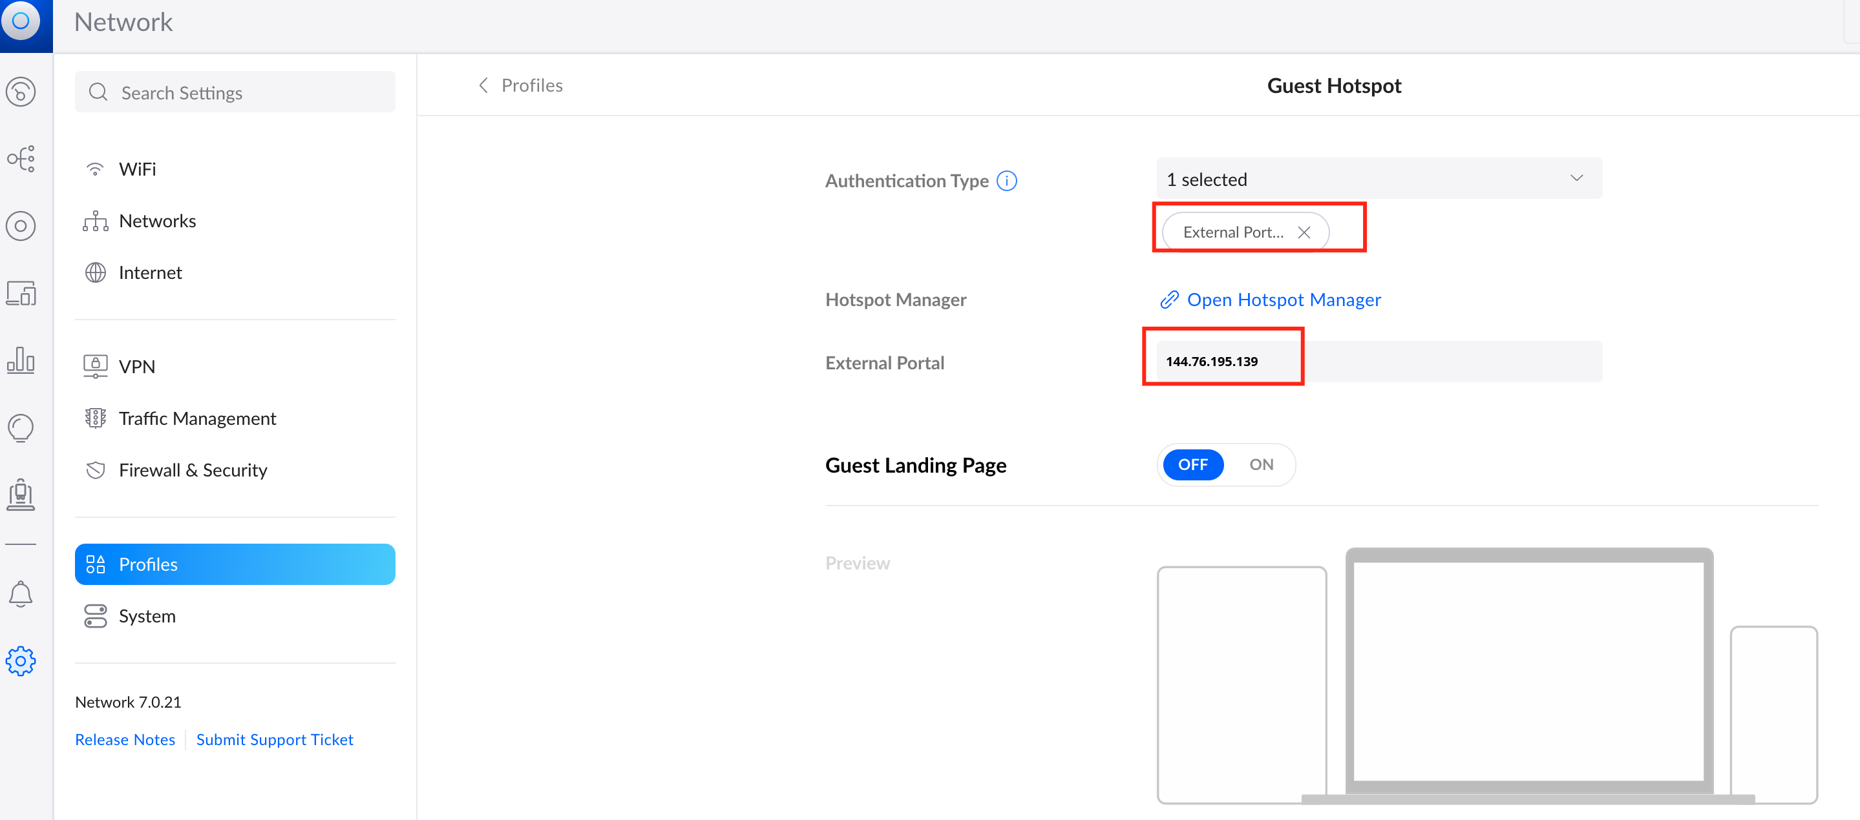Image resolution: width=1860 pixels, height=820 pixels.
Task: Keep Guest Landing Page set to OFF
Action: 1192,464
